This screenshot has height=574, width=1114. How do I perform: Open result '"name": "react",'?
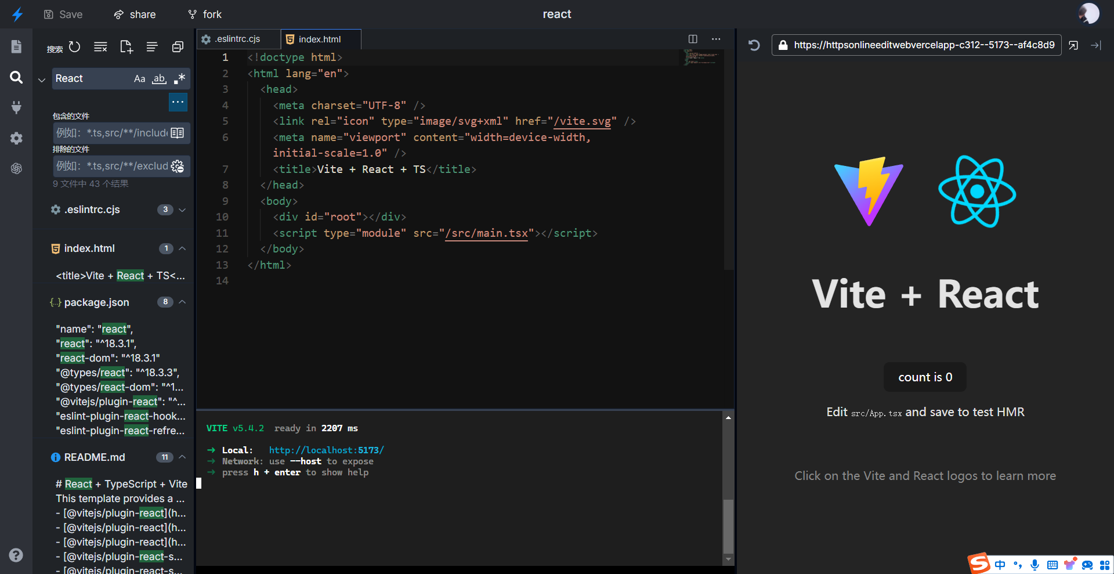point(94,329)
